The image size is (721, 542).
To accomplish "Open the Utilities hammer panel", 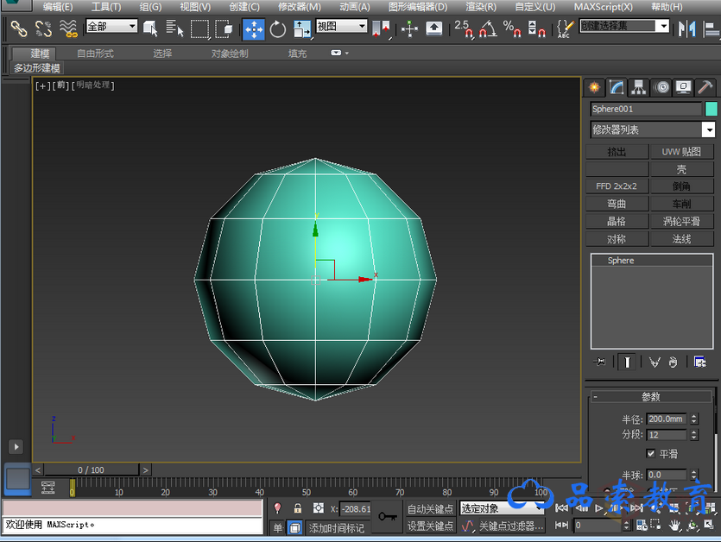I will point(705,87).
